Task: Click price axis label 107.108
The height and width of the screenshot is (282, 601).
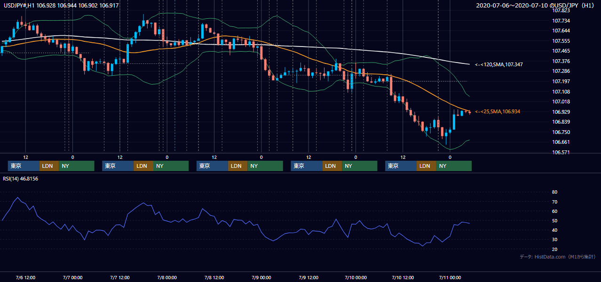Action: pyautogui.click(x=561, y=92)
